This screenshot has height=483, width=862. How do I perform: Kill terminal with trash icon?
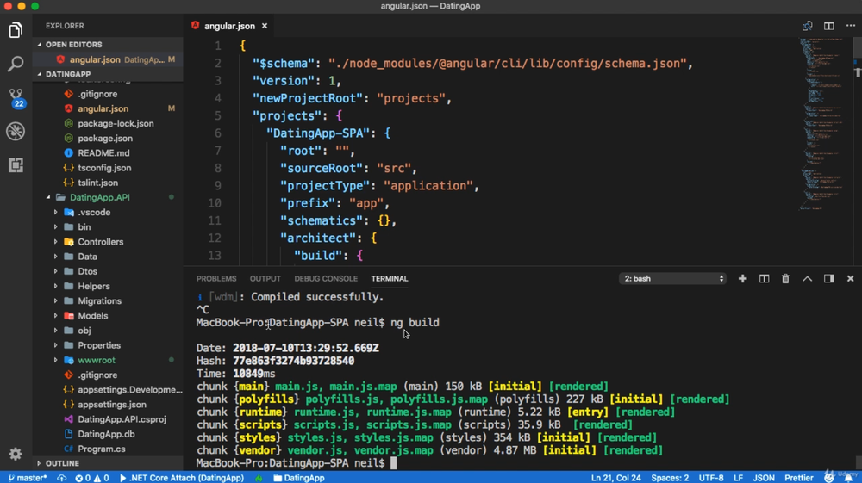pos(785,279)
